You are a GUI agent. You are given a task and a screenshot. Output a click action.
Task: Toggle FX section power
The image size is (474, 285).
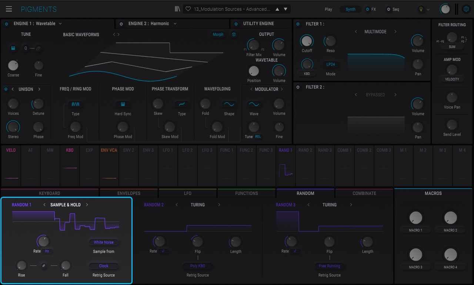(367, 9)
